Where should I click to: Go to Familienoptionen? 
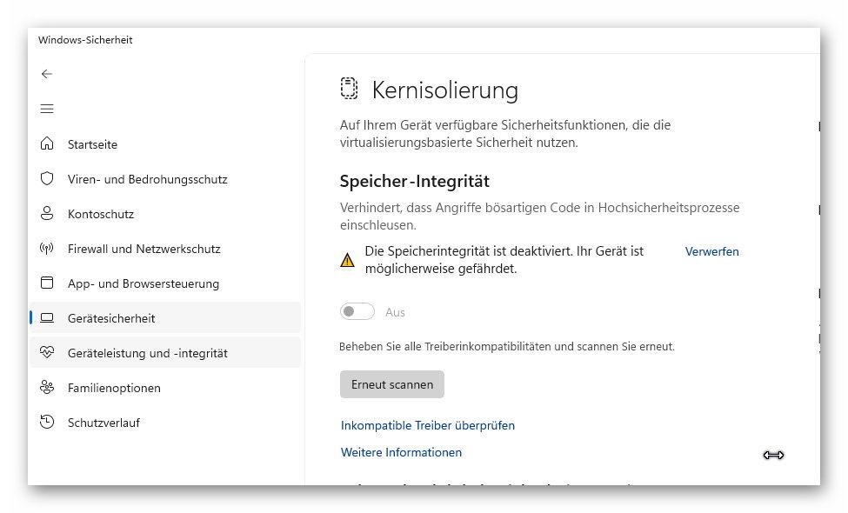(165, 388)
